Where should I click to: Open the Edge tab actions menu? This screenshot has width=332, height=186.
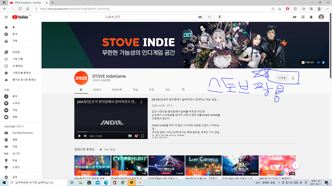point(4,3)
